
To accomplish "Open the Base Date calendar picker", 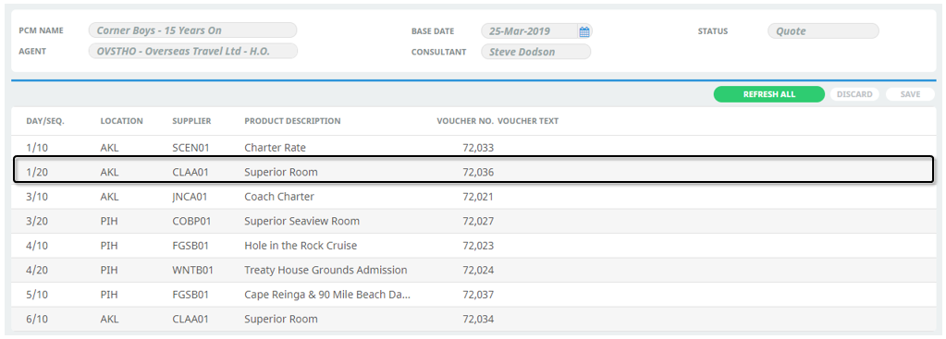I will coord(584,31).
